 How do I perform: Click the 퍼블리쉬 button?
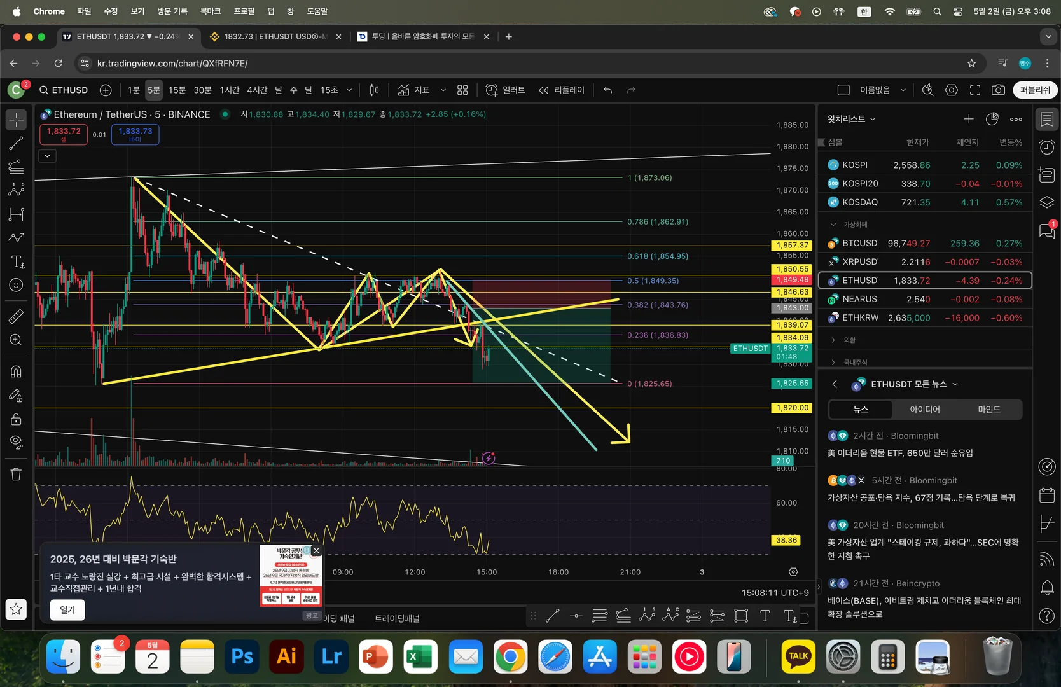(1035, 90)
